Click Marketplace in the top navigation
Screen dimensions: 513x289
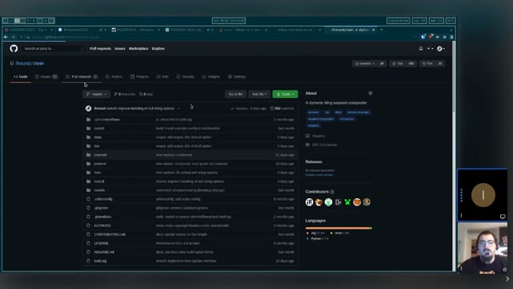click(x=139, y=48)
